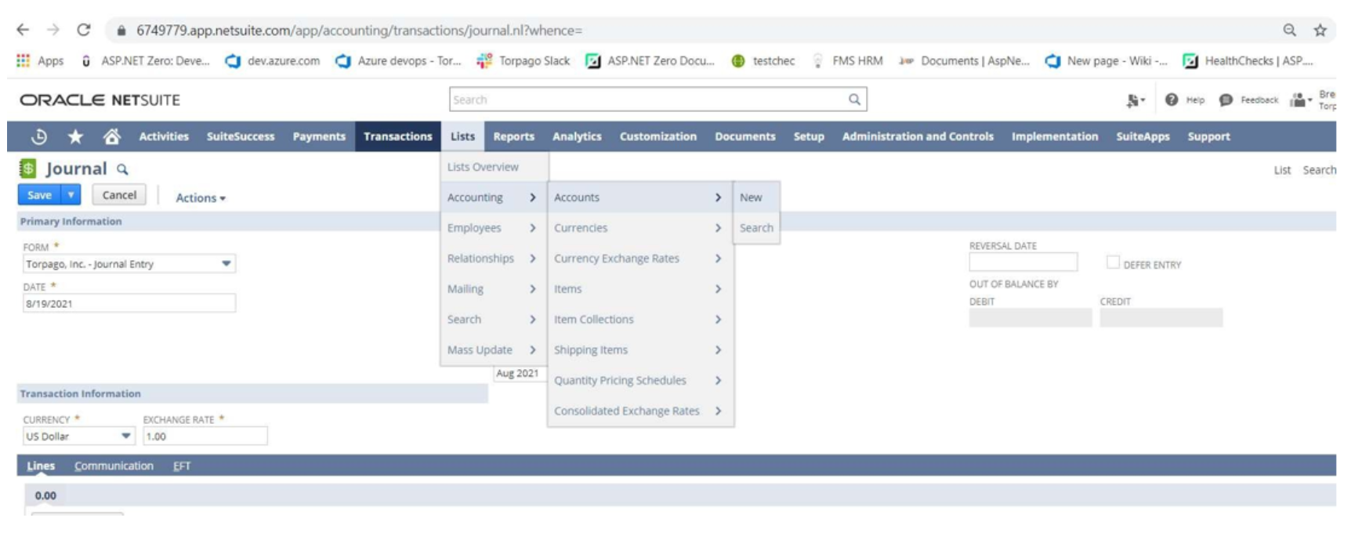Open the FMS HRM bookmark
Viewport: 1362px width, 536px height.
point(847,60)
